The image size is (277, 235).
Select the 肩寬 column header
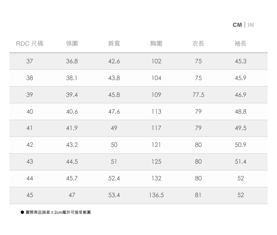(x=114, y=43)
